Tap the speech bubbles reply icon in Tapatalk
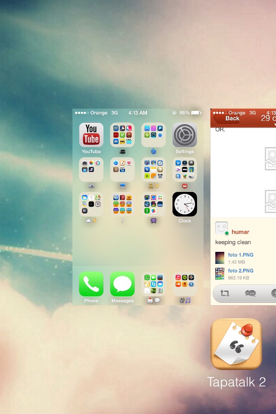The image size is (276, 414). [x=251, y=293]
